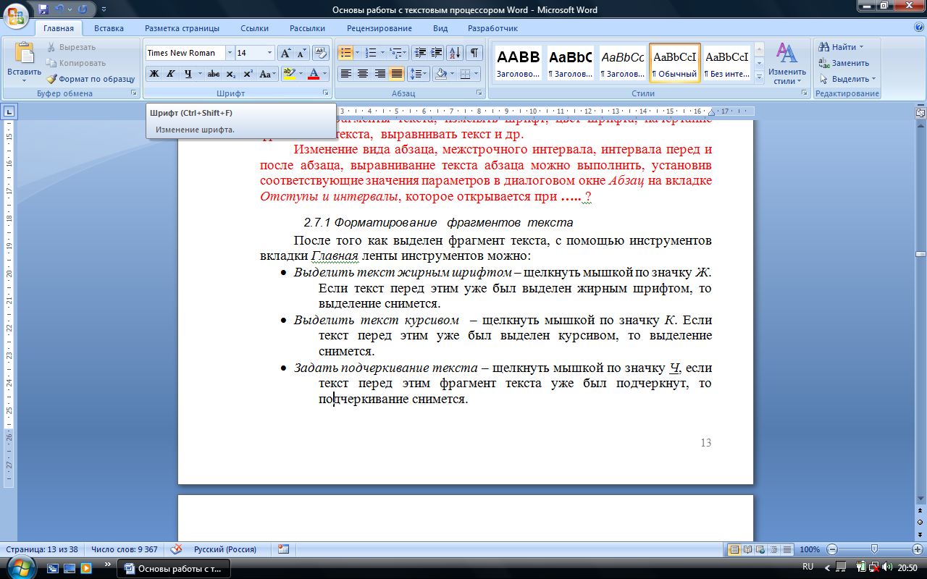The height and width of the screenshot is (579, 927).
Task: Expand the font size 14 dropdown arrow
Action: point(270,53)
